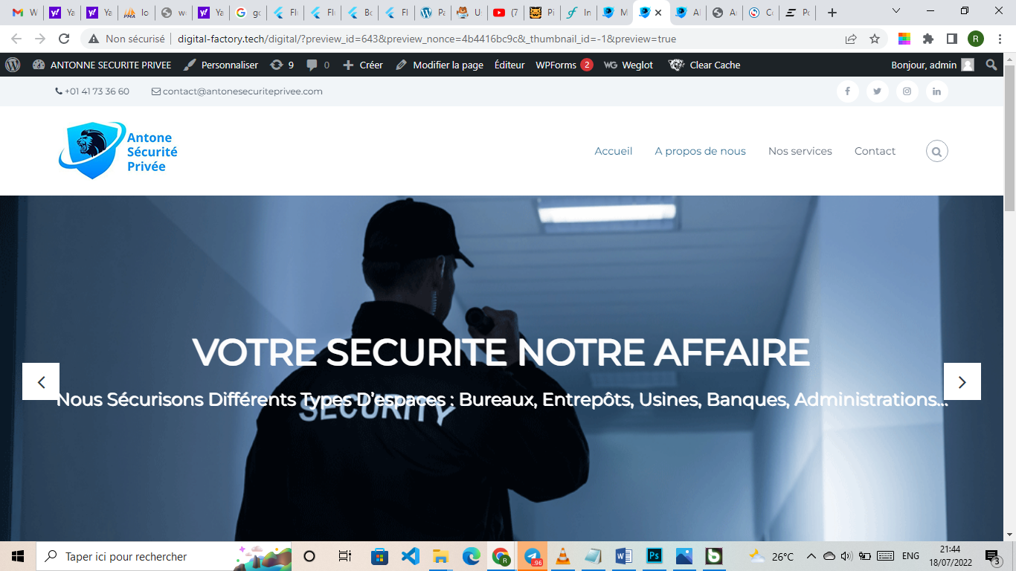Open the Facebook social icon
Image resolution: width=1016 pixels, height=571 pixels.
pos(847,91)
